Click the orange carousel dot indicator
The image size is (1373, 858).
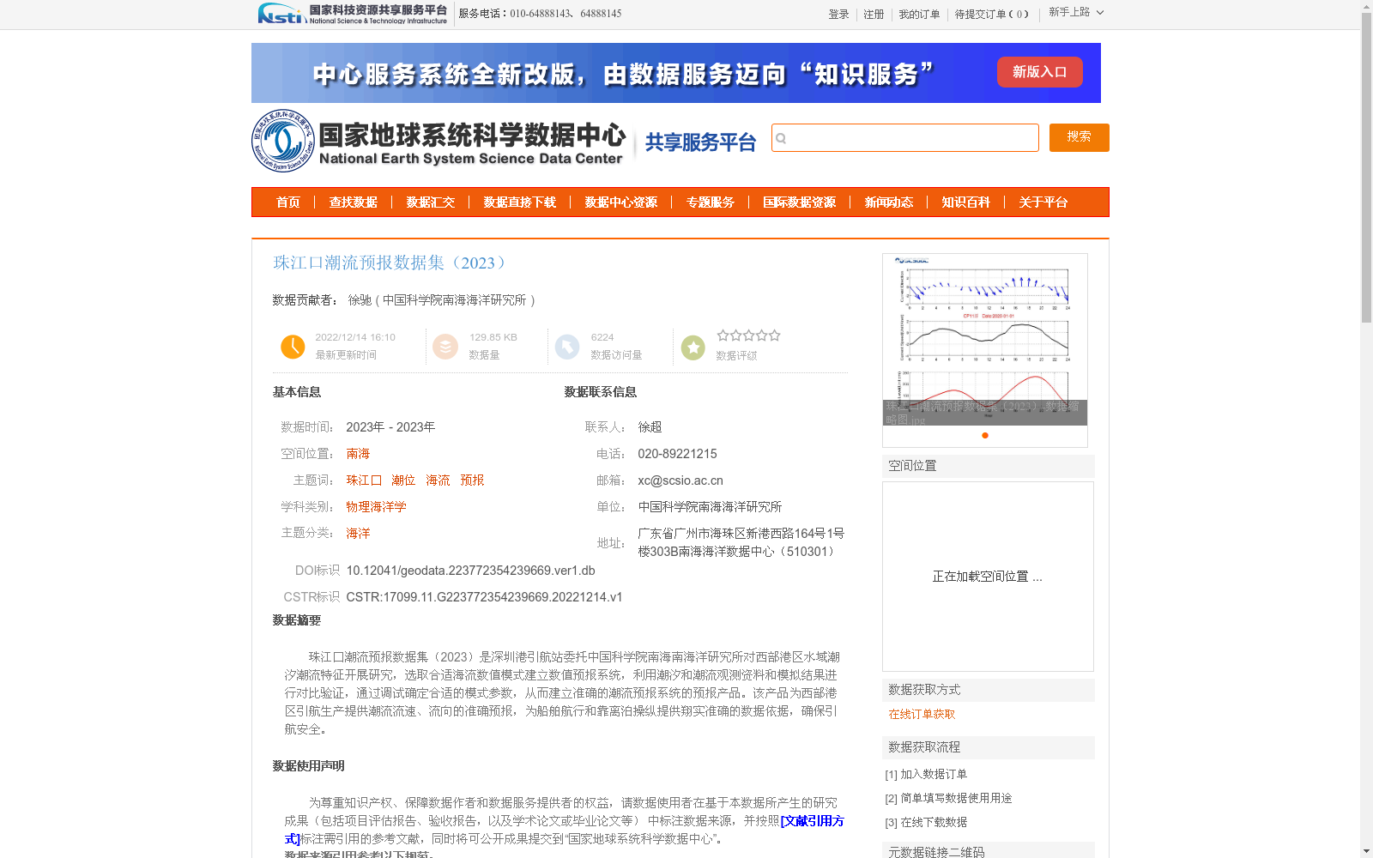[x=985, y=435]
